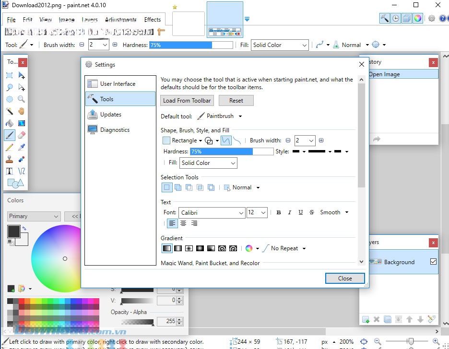Switch to User Interface settings section

120,84
